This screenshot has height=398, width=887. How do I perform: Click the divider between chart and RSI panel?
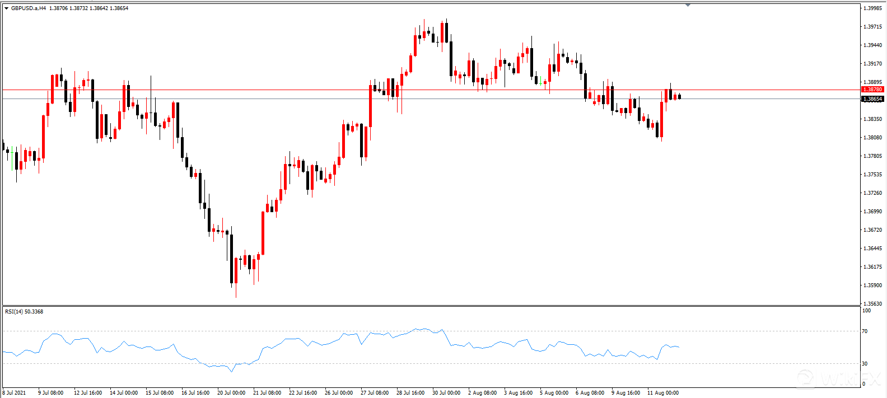pyautogui.click(x=430, y=306)
